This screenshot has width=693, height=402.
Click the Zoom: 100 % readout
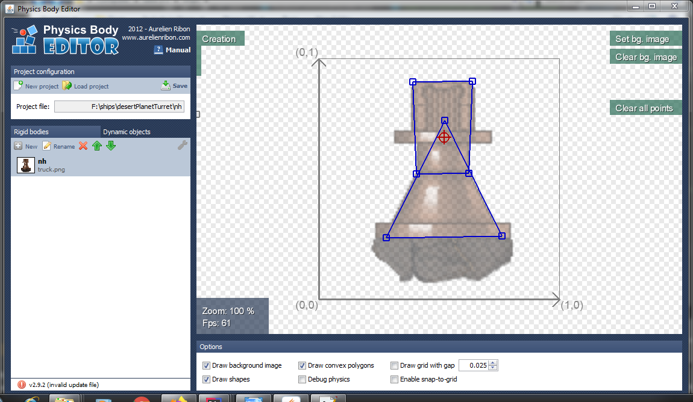click(x=228, y=311)
